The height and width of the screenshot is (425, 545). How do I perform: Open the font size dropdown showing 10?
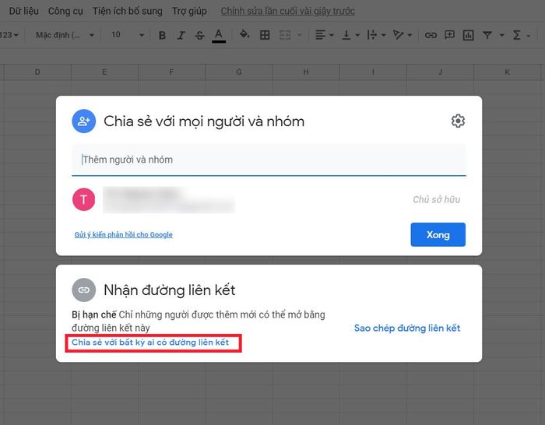click(x=127, y=35)
